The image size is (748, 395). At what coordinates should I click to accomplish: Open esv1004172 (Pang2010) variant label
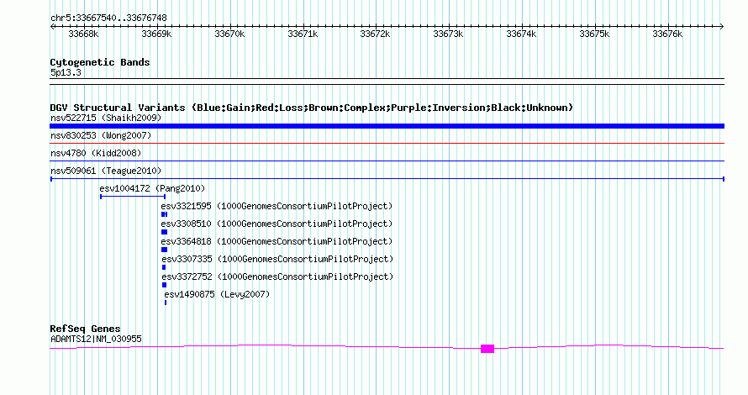[152, 188]
